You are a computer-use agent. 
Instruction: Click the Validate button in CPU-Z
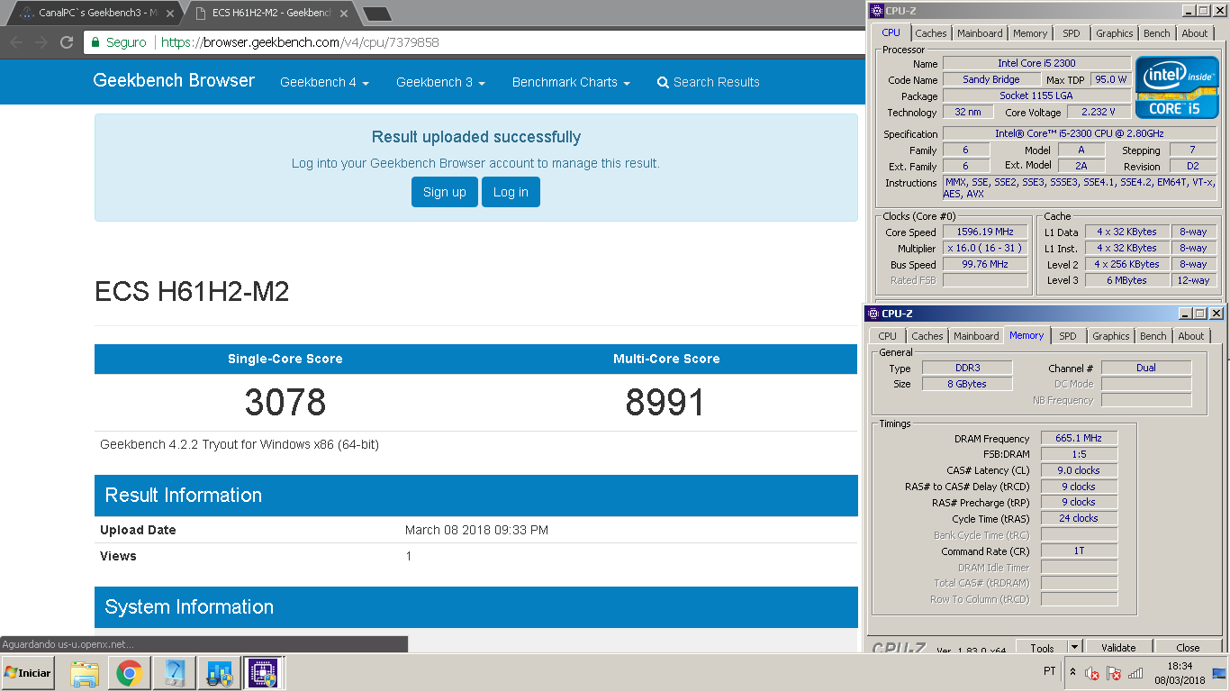(x=1118, y=647)
